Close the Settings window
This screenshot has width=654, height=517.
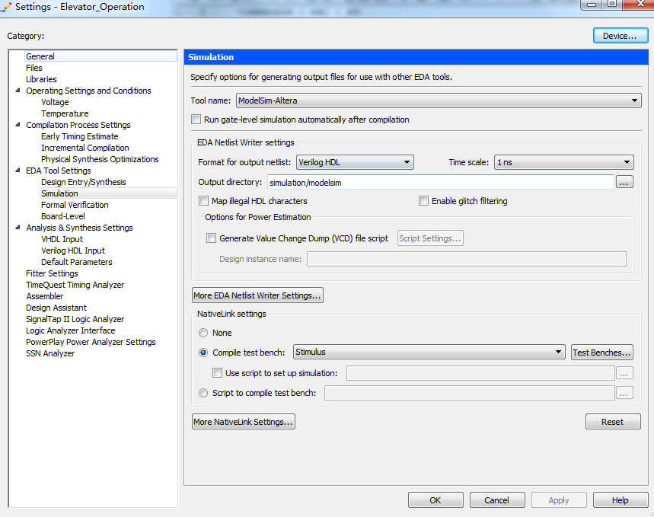[x=639, y=4]
